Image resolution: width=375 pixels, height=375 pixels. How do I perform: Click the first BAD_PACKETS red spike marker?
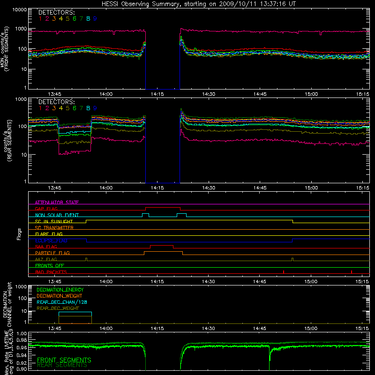[x=284, y=272]
